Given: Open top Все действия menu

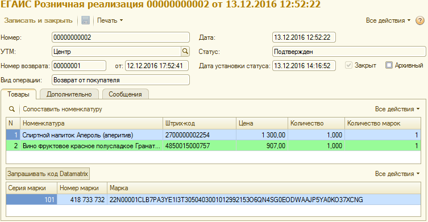Looking at the screenshot, I should [x=388, y=20].
